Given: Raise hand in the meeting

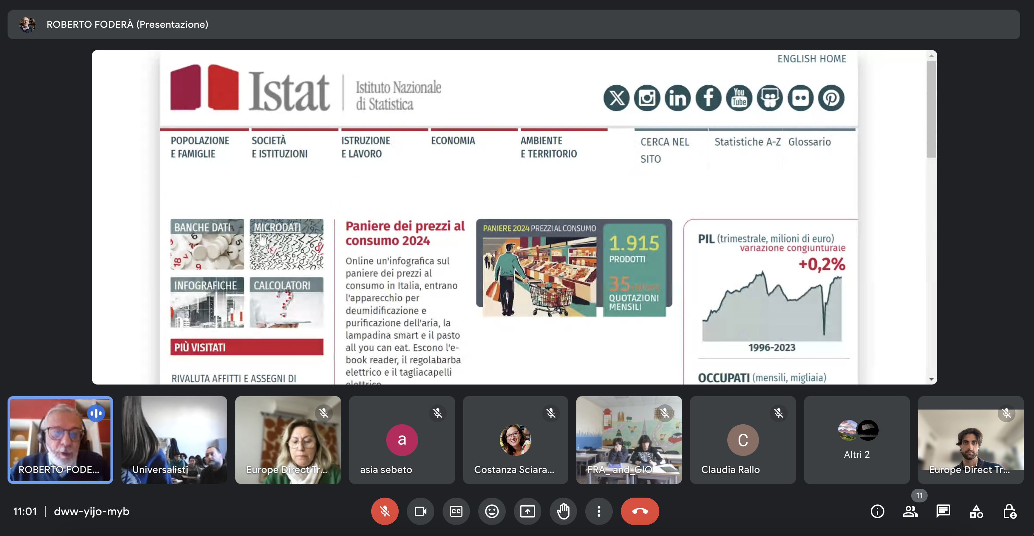Looking at the screenshot, I should [x=563, y=511].
